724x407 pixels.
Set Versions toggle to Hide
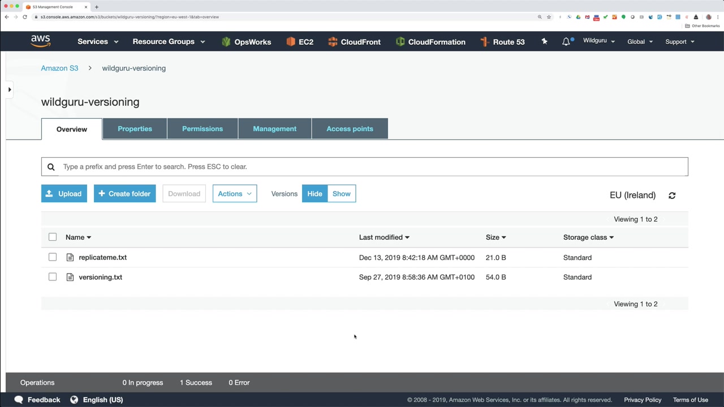tap(314, 194)
